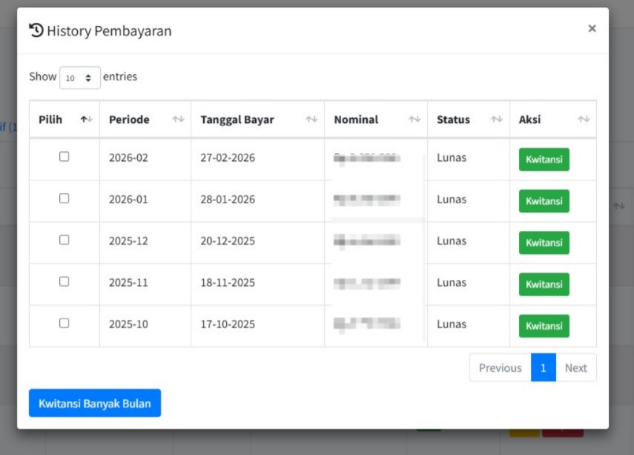Sort by Tanggal Bayar sort icon
The height and width of the screenshot is (455, 634).
click(x=311, y=120)
